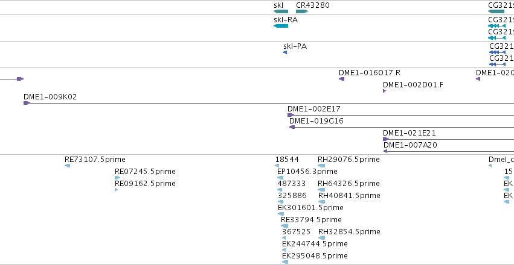Viewport: 514px width, 265px height.
Task: Select the RE09162.5prime small arrow
Action: pos(117,190)
